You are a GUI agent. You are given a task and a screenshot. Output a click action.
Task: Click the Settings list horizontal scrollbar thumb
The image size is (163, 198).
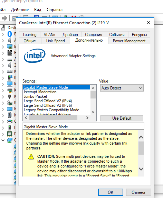point(53,118)
